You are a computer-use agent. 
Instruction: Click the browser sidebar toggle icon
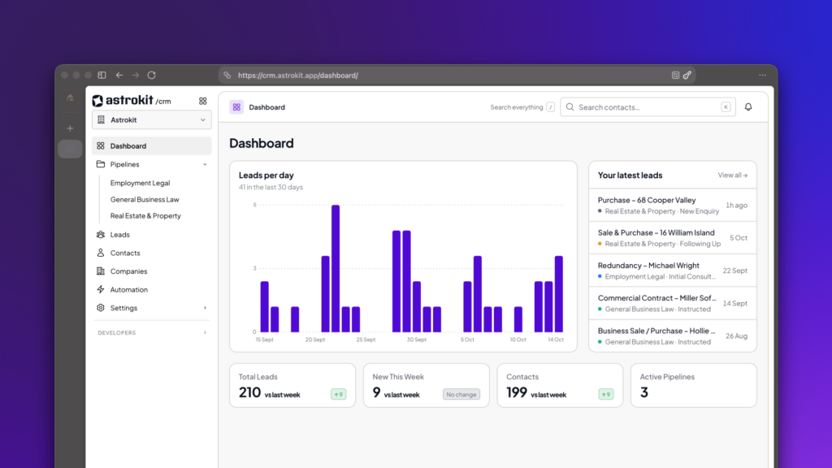point(102,76)
